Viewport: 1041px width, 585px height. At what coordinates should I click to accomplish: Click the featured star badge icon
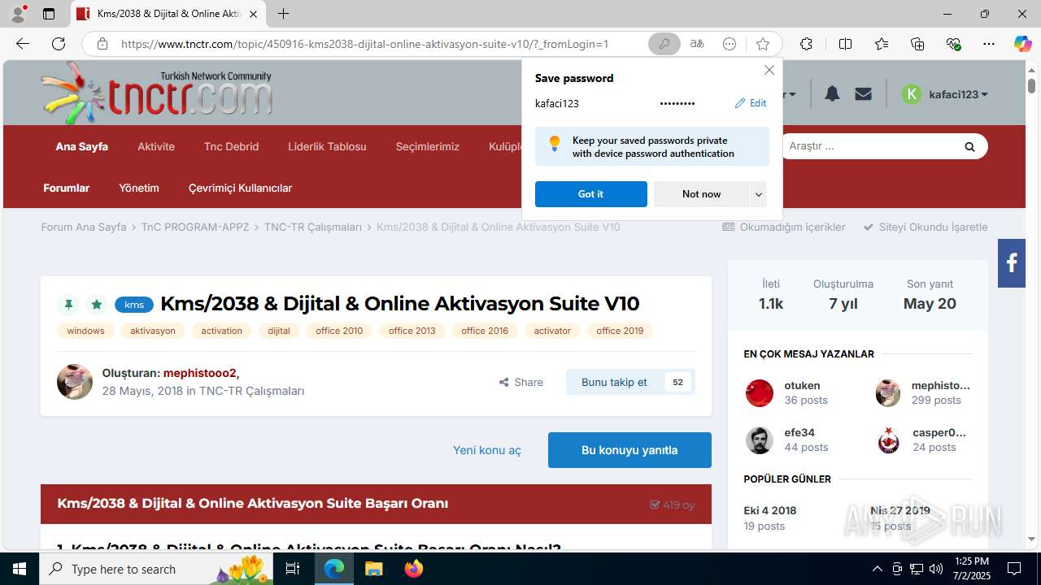point(96,305)
